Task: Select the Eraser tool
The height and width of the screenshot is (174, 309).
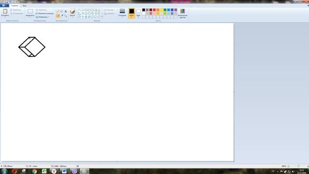Action: pyautogui.click(x=58, y=16)
